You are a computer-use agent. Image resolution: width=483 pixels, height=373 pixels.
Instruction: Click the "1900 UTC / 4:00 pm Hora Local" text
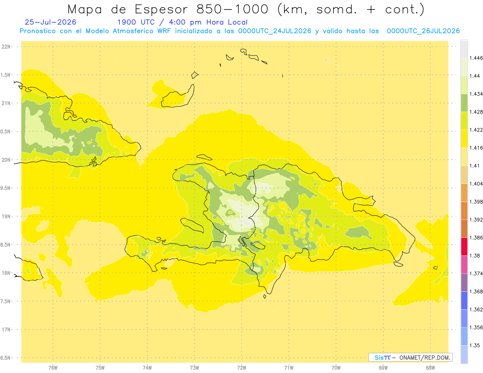click(x=182, y=22)
